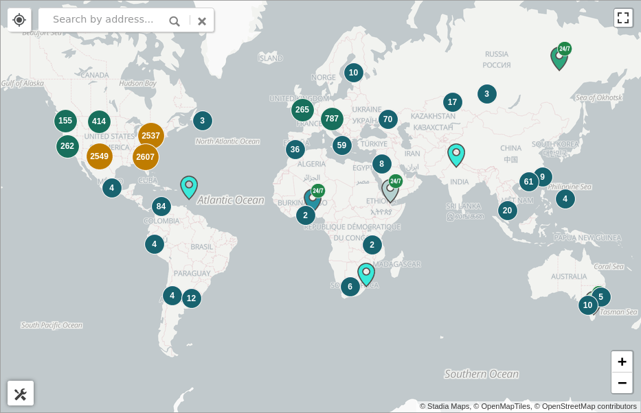Open the OpenMapTiles attribution link
641x413 pixels.
(x=506, y=406)
